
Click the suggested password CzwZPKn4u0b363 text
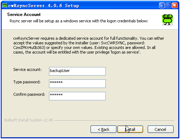[x=29, y=48]
